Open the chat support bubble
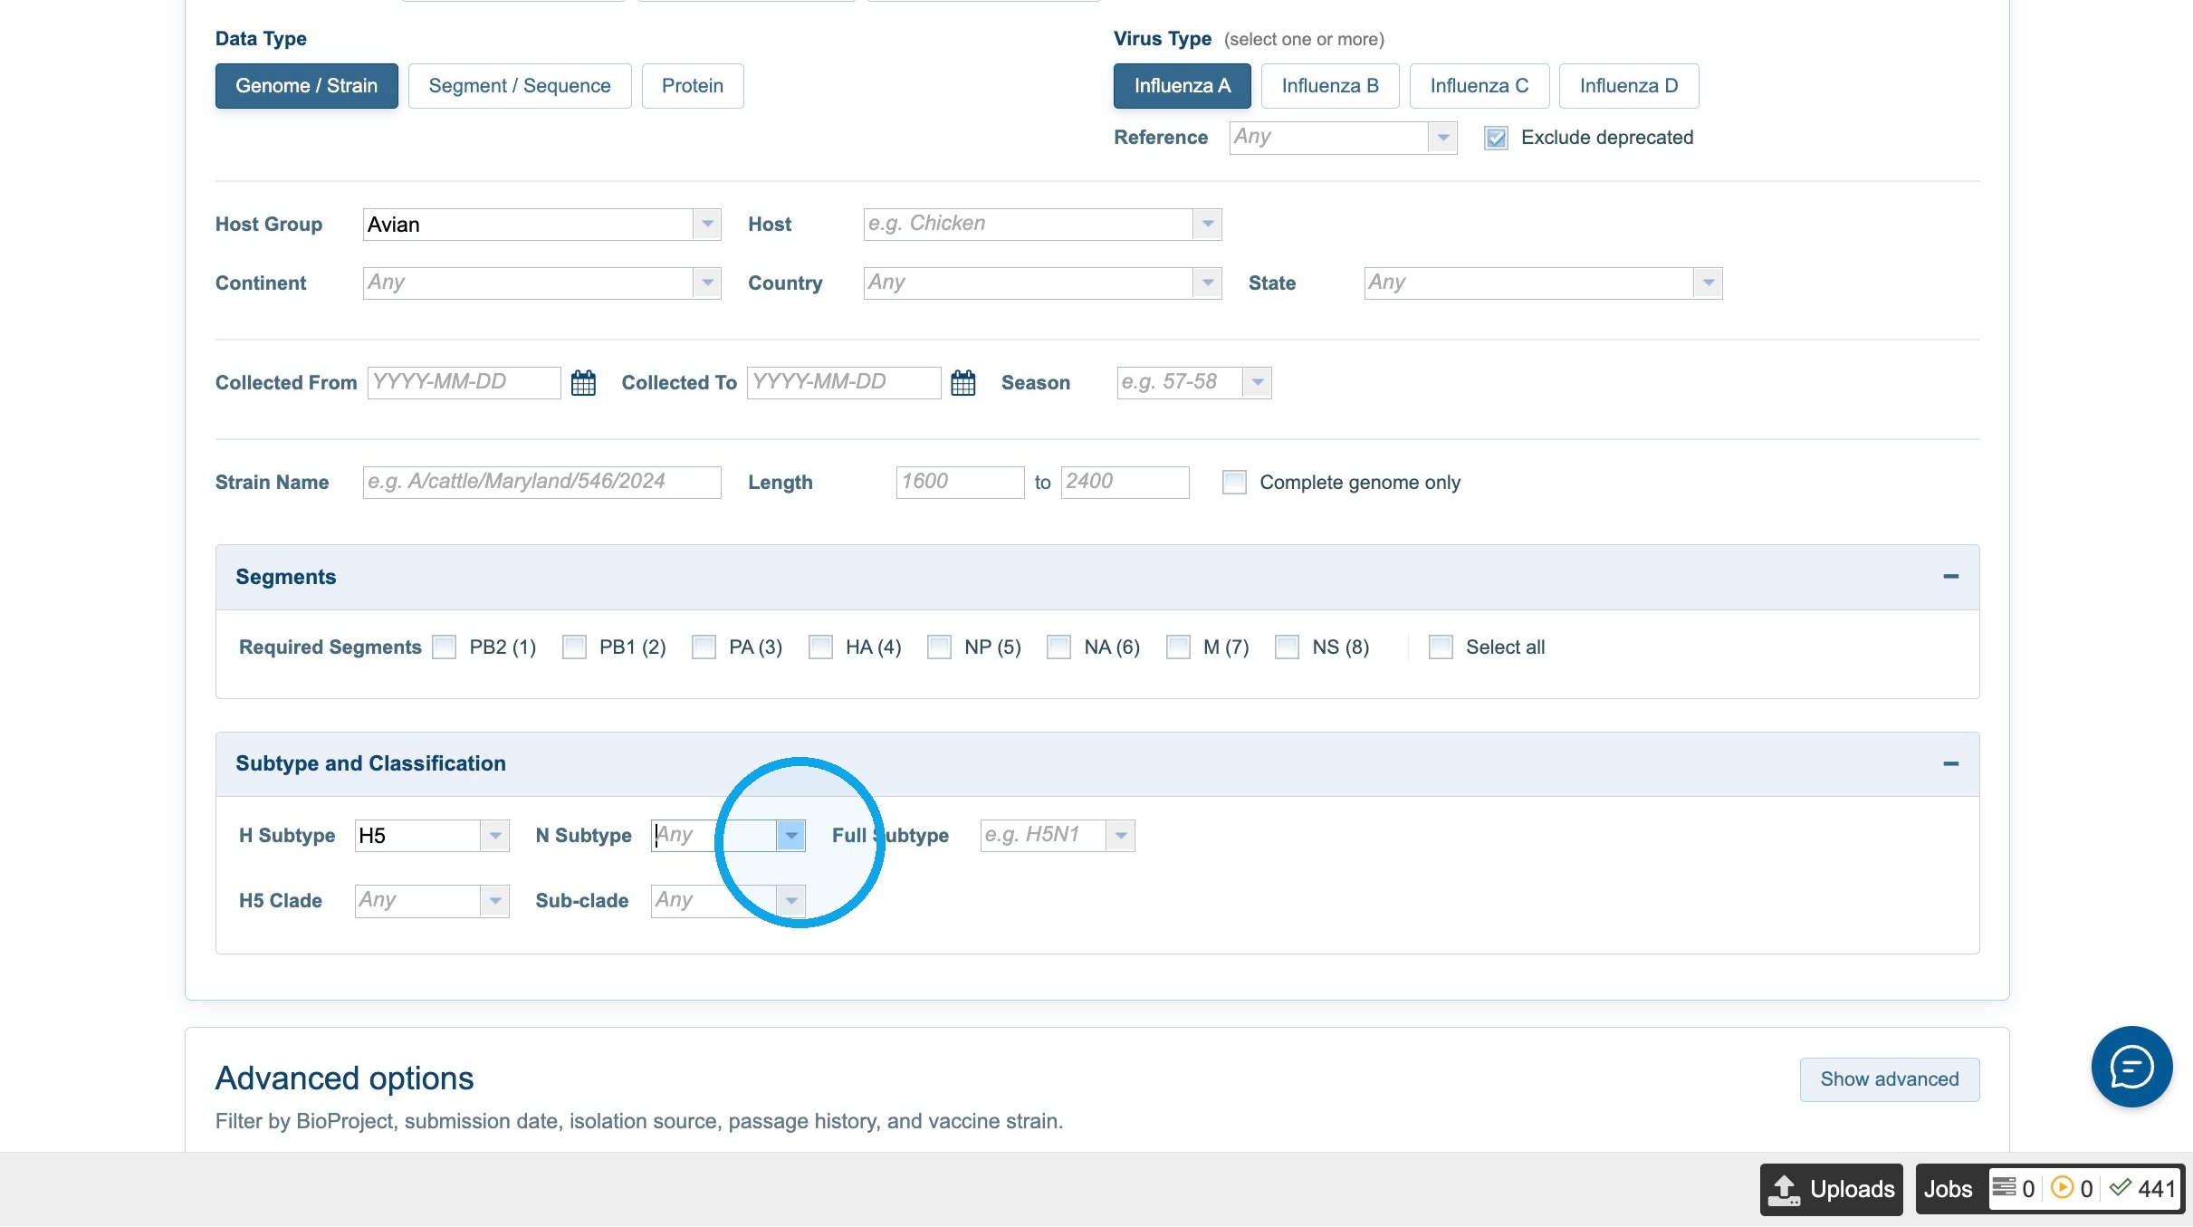Screen dimensions: 2193x1227 [x=2131, y=1066]
